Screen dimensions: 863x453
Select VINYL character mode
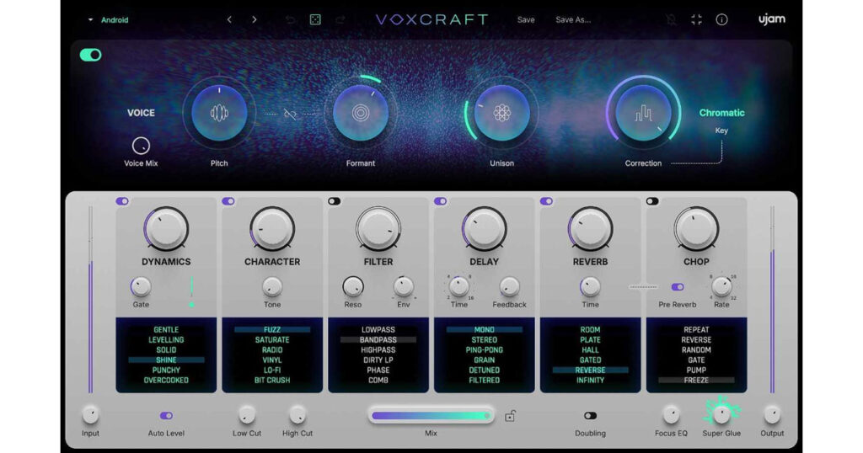tap(272, 360)
